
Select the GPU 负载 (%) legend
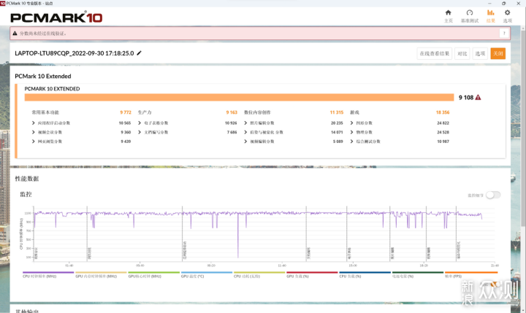point(313,275)
